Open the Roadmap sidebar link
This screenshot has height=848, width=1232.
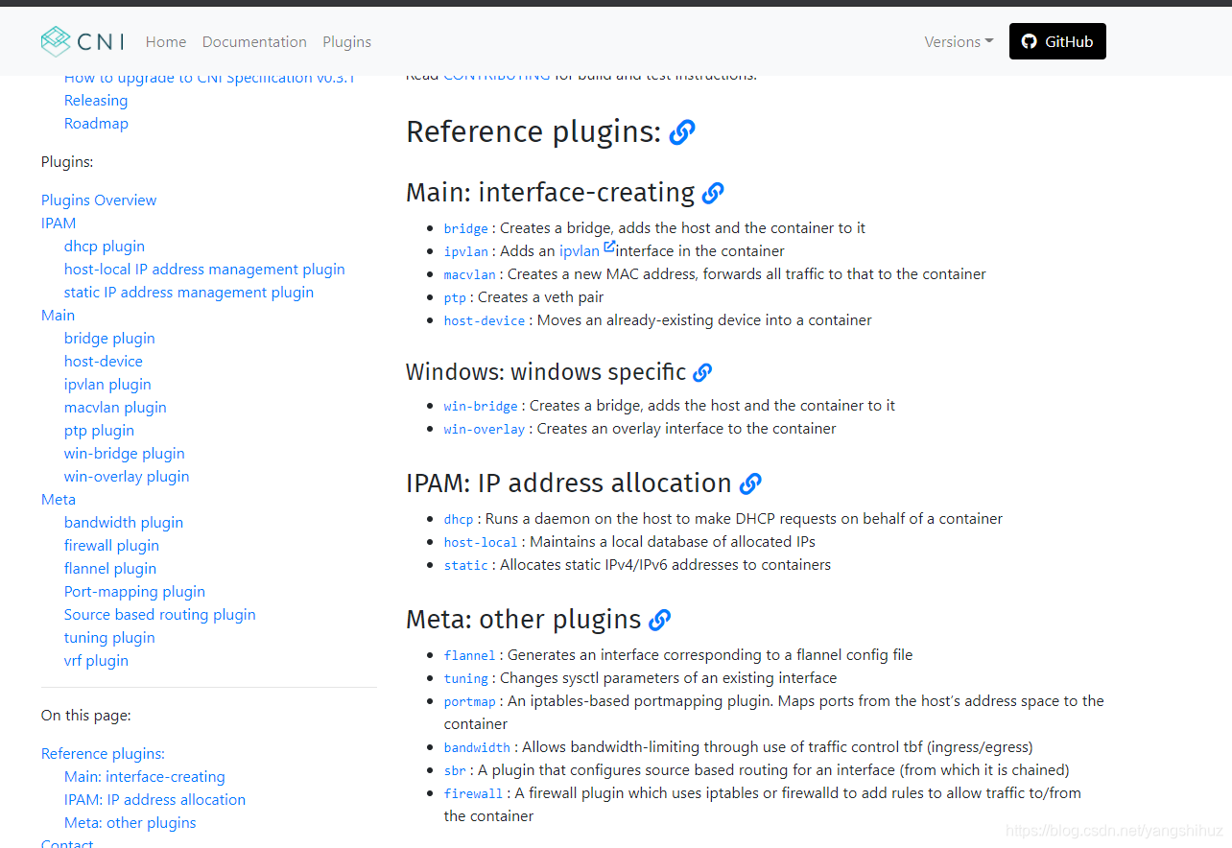click(96, 123)
